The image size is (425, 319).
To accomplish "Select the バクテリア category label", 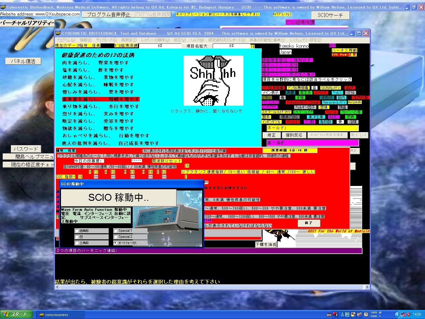I will (321, 93).
